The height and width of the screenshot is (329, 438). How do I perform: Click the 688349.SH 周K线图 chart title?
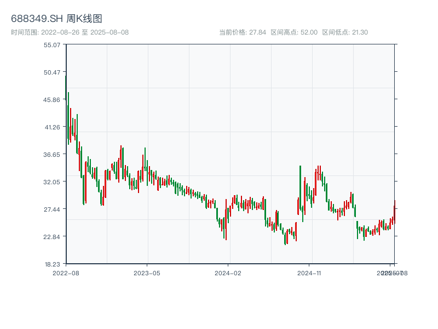56,19
